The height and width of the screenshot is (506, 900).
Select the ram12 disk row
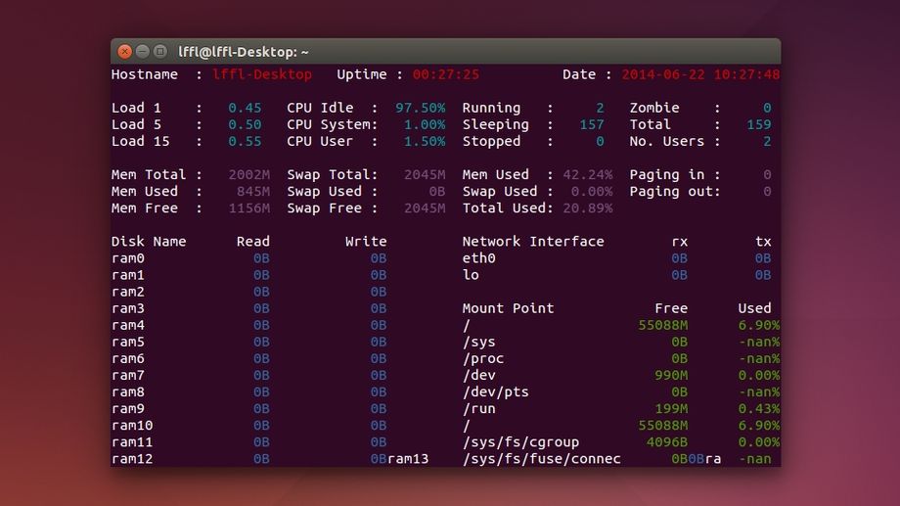[x=249, y=459]
